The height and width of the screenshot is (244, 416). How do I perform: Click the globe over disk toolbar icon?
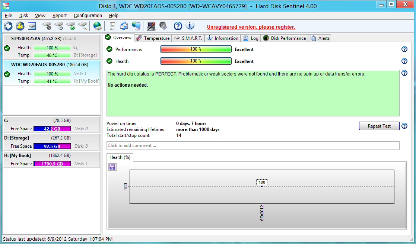97,26
